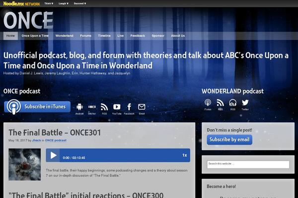Image resolution: width=298 pixels, height=198 pixels.
Task: Click the 'May 18, 2017' post date
Action: [x=18, y=141]
